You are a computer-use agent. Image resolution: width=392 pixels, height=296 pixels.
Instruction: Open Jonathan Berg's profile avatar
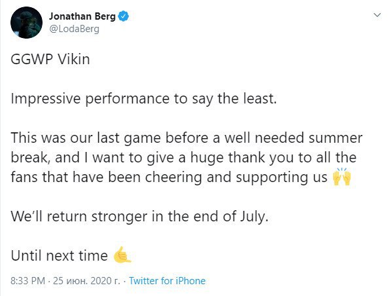click(26, 22)
